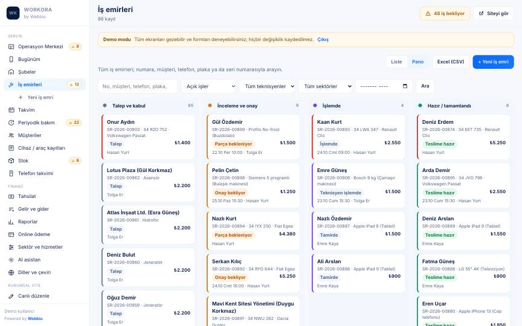522x326 pixels.
Task: Open the Webbiu link in footer
Action: tap(35, 319)
